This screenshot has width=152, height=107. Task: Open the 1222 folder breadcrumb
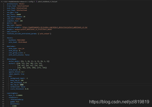point(5,2)
